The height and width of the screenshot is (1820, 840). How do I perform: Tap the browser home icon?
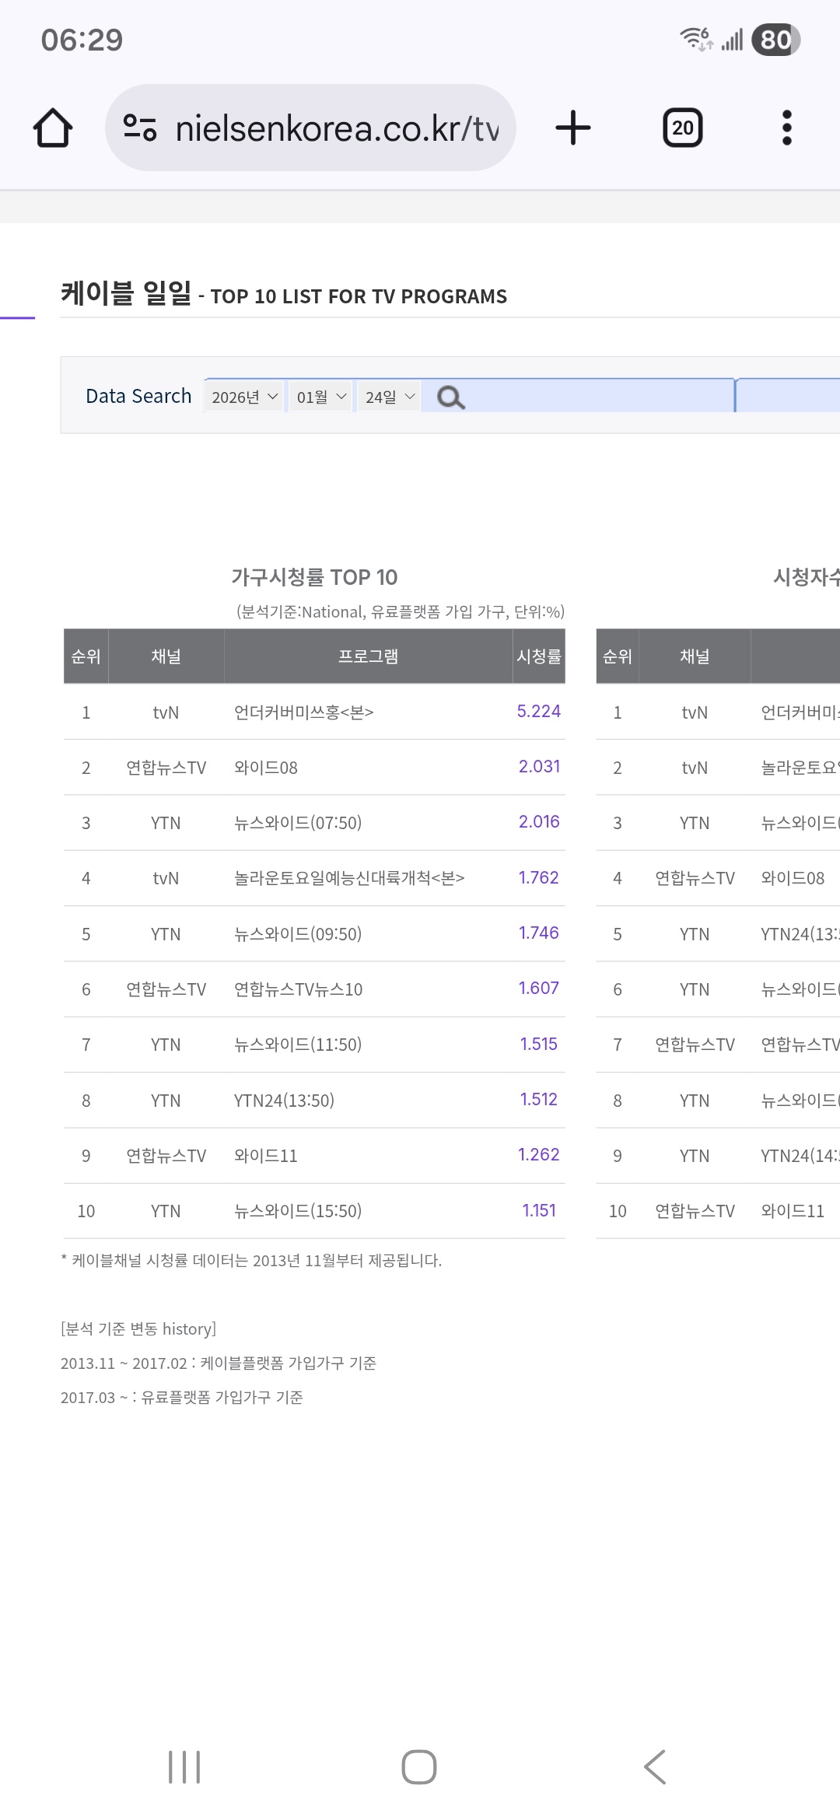(x=53, y=128)
